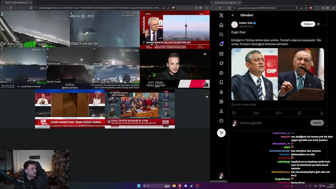This screenshot has width=336, height=189.
Task: Click the TUR keyboard language indicator
Action: click(x=315, y=186)
